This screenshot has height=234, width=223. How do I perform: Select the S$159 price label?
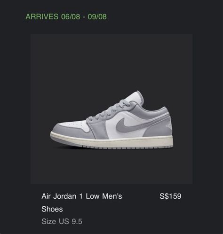coord(170,196)
